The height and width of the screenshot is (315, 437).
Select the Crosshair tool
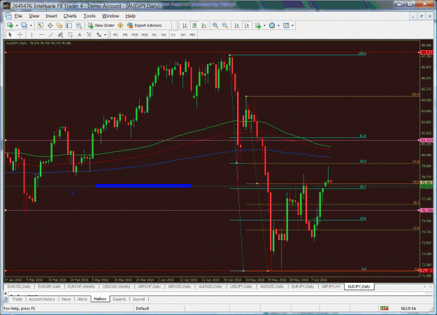20,34
